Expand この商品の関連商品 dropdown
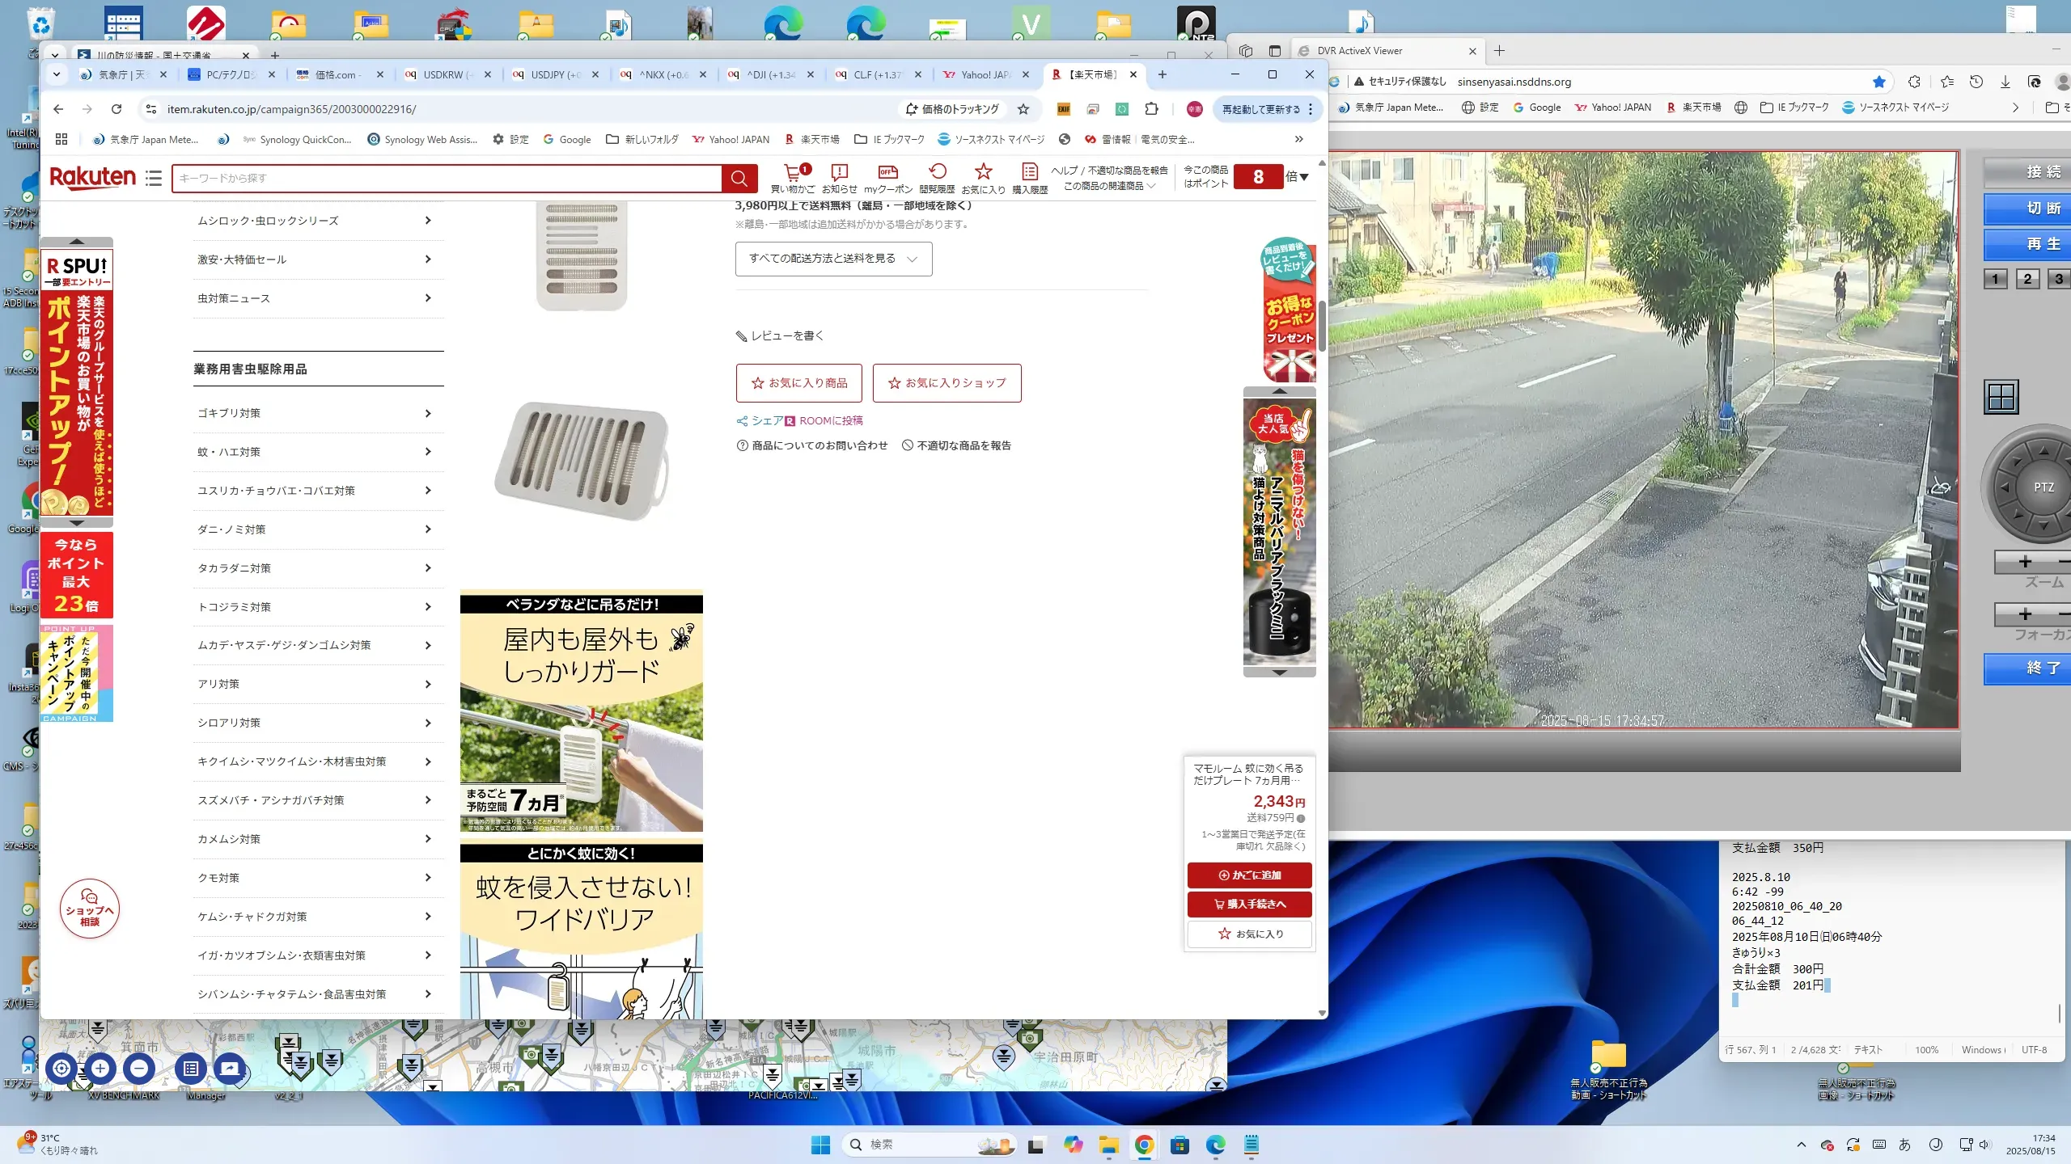 coord(1109,186)
